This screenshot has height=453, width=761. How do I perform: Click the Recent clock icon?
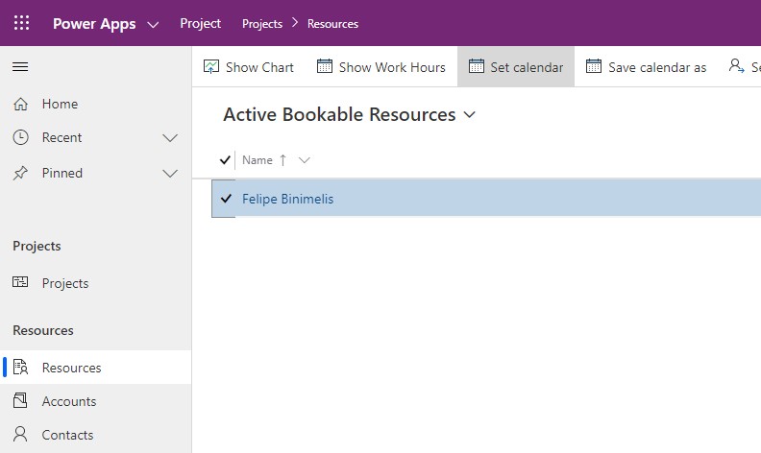tap(20, 137)
